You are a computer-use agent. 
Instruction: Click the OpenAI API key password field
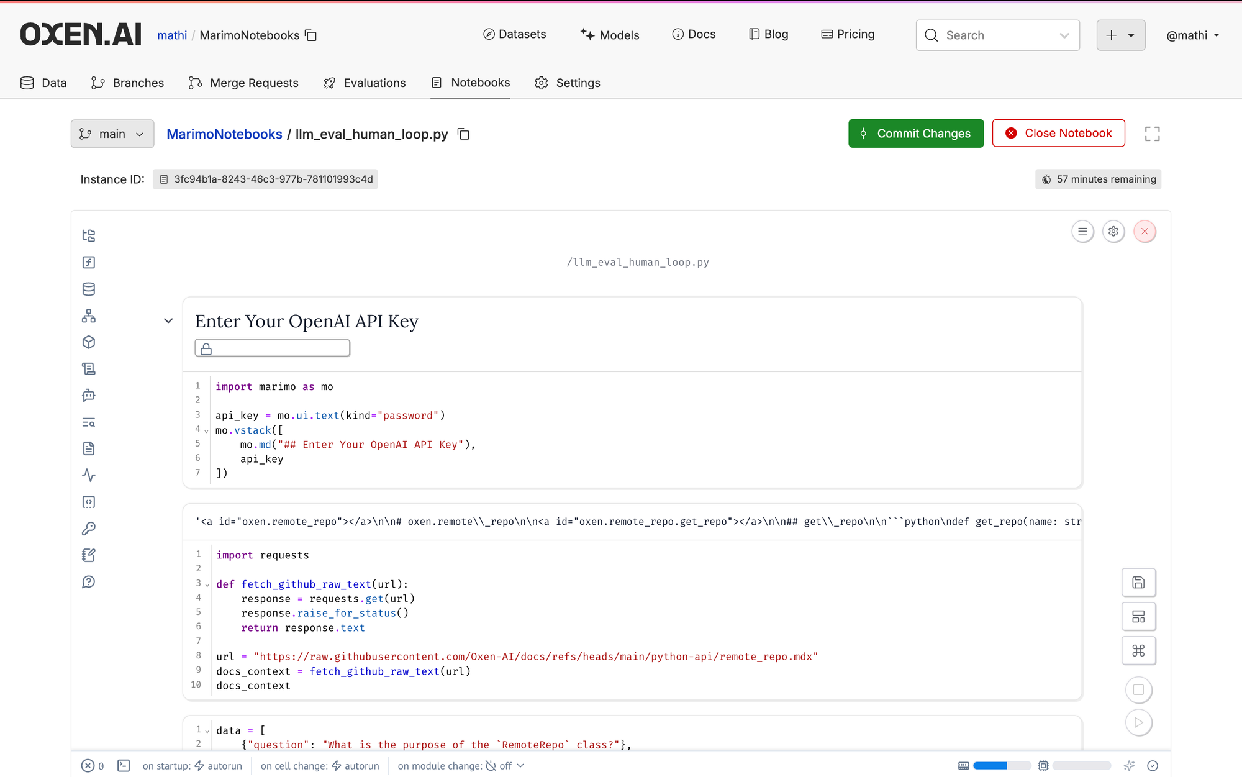[279, 348]
